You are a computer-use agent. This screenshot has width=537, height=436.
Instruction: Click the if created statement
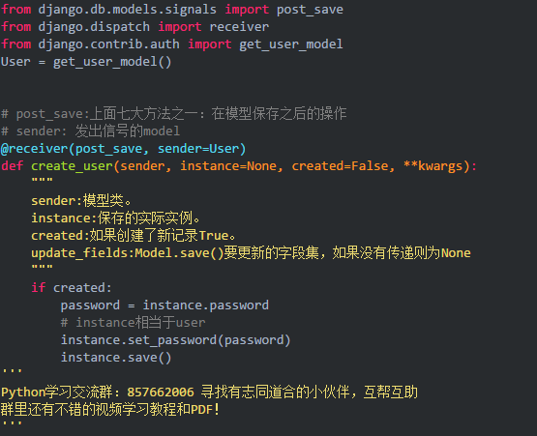coord(72,288)
